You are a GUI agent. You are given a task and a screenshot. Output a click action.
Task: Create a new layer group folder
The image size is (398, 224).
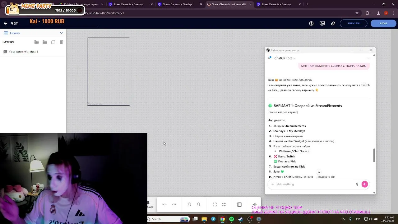[45, 42]
